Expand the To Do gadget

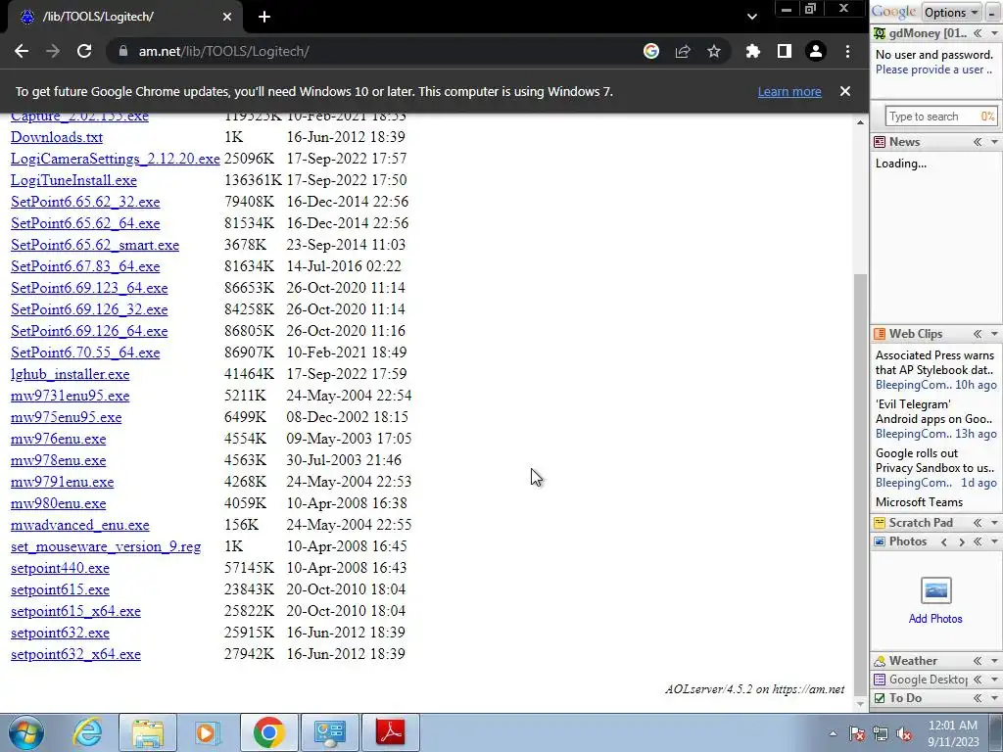[x=978, y=698]
